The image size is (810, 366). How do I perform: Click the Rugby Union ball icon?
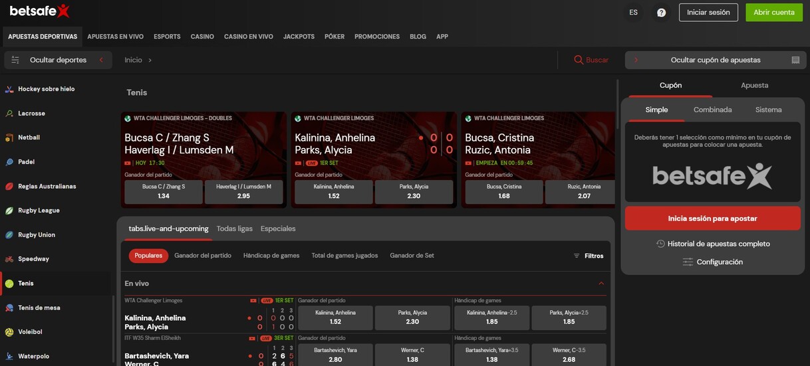point(9,235)
